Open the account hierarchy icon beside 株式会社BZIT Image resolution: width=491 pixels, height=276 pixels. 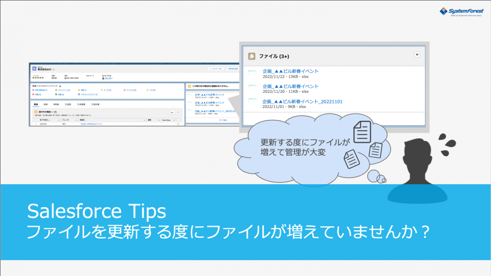pyautogui.click(x=54, y=69)
